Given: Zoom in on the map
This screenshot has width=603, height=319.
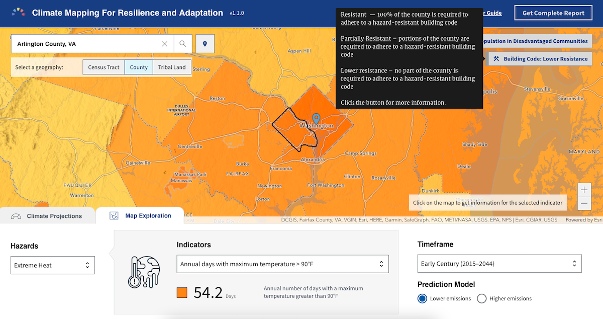Looking at the screenshot, I should (584, 190).
